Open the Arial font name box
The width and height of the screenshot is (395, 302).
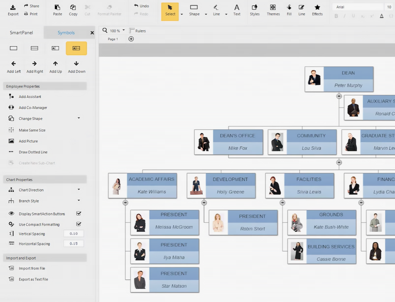tap(358, 7)
